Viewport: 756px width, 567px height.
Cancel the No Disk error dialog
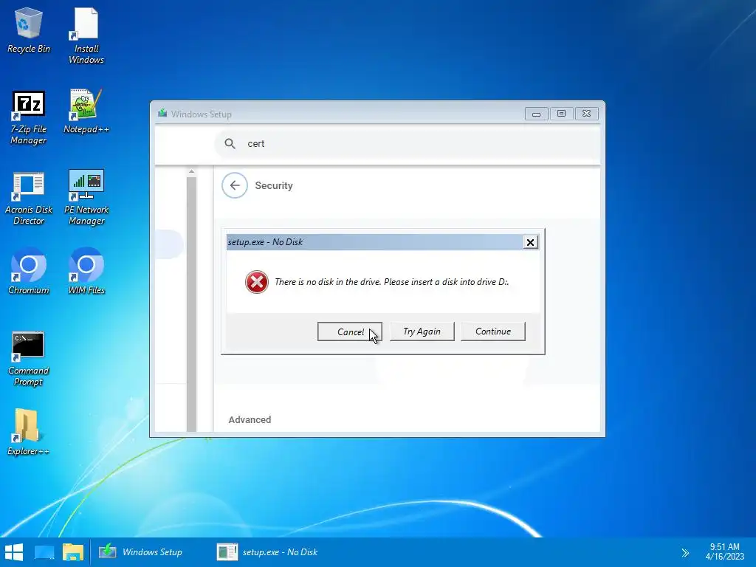(x=349, y=331)
